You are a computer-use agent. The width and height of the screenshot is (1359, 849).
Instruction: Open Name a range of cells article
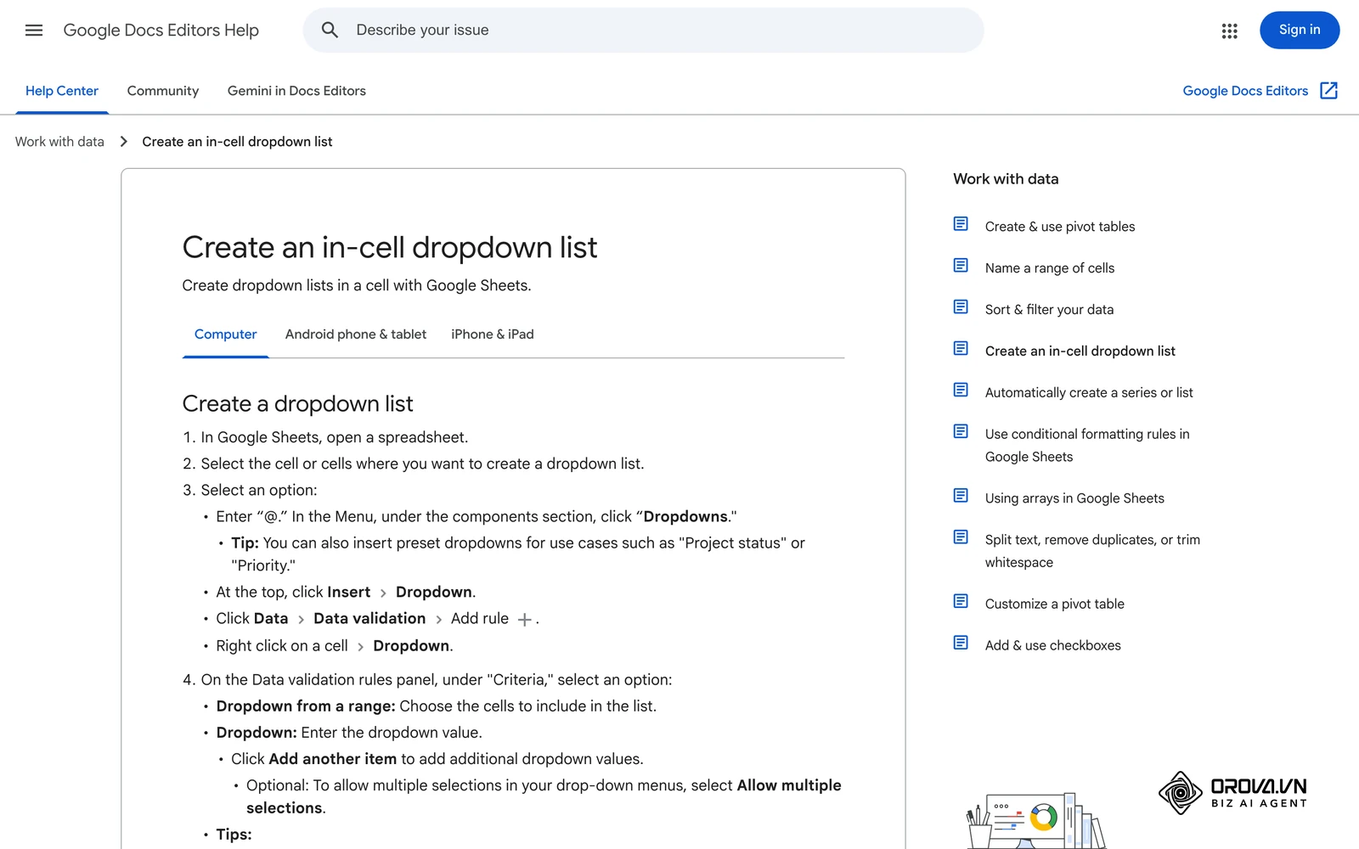coord(1050,268)
